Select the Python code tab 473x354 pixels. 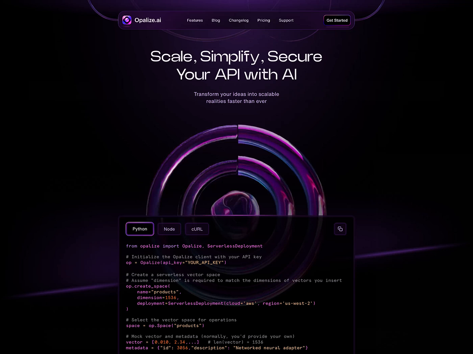140,229
